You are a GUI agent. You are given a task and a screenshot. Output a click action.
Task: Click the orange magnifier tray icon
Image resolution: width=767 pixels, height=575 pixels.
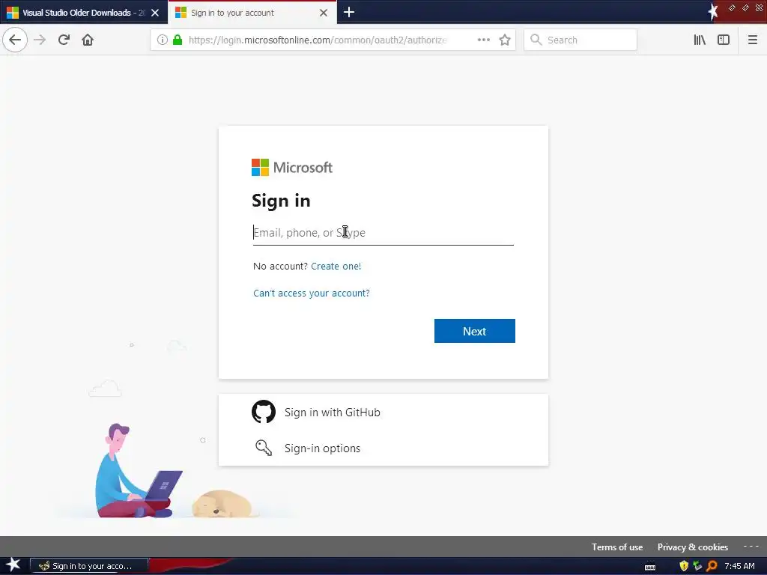point(712,566)
